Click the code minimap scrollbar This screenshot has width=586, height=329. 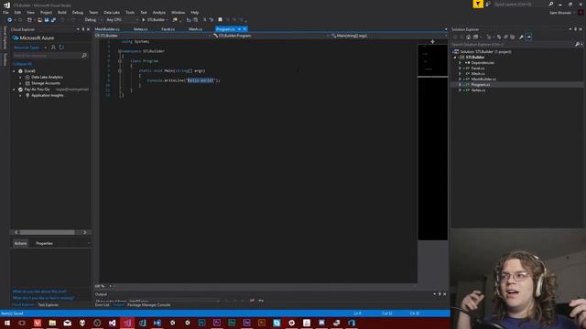tap(432, 142)
